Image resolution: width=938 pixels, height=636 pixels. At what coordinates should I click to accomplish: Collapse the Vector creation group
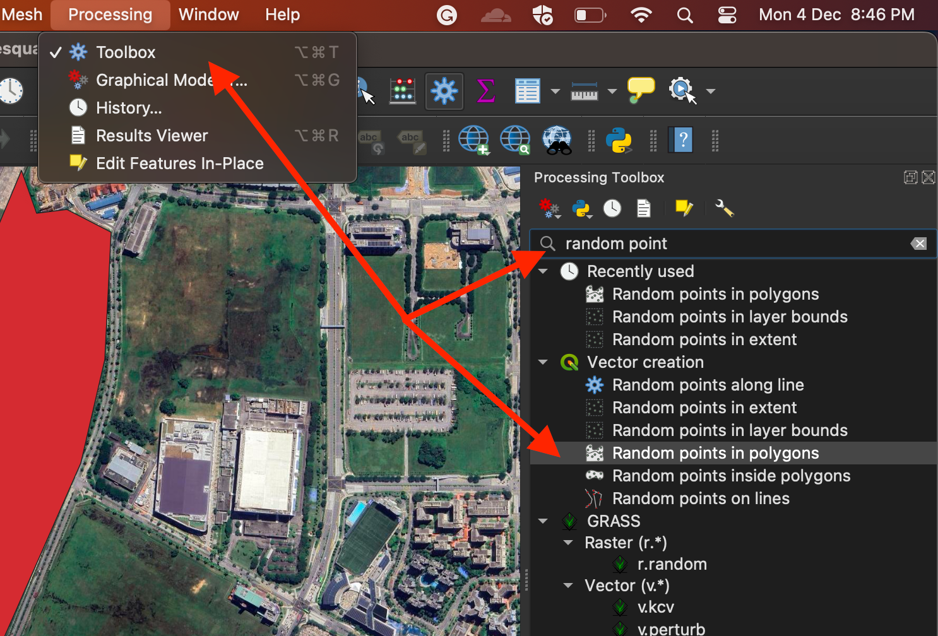[543, 362]
